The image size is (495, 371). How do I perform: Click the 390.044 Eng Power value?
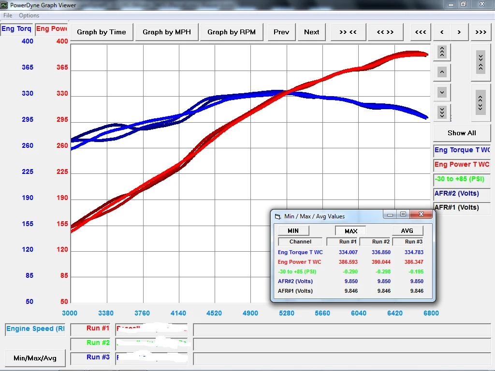click(x=381, y=262)
